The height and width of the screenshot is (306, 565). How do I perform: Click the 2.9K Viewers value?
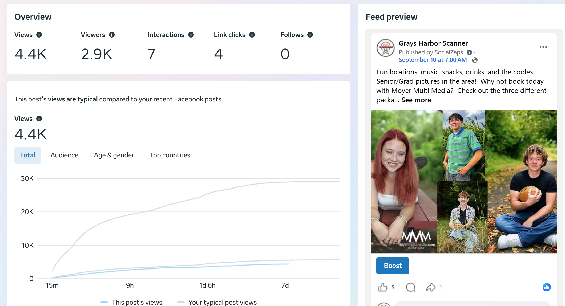96,54
